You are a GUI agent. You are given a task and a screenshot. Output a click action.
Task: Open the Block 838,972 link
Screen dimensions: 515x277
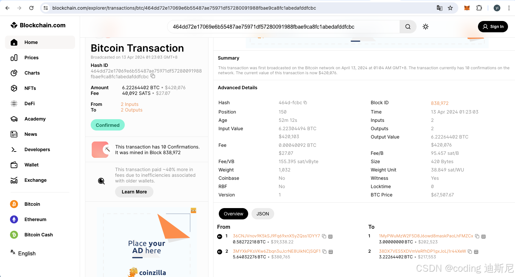coord(440,103)
